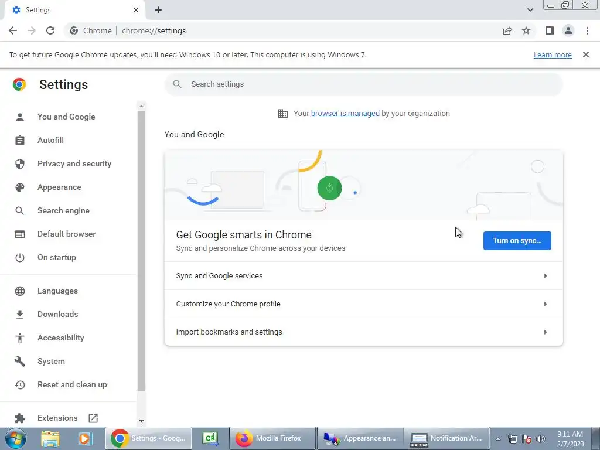Click the managed organization building icon
The height and width of the screenshot is (450, 600).
coord(283,114)
